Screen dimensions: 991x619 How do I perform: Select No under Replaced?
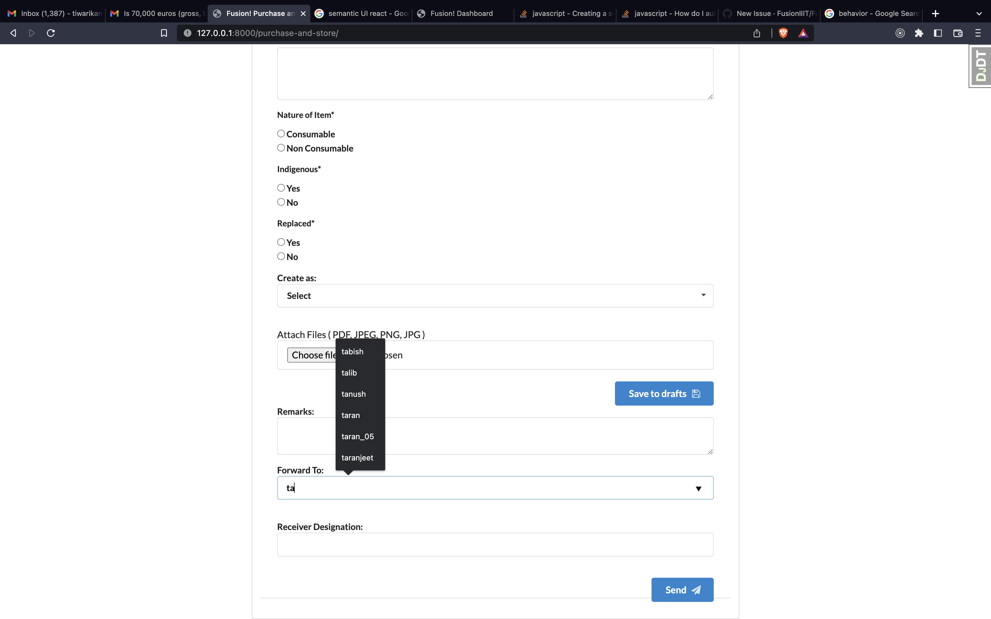click(281, 256)
